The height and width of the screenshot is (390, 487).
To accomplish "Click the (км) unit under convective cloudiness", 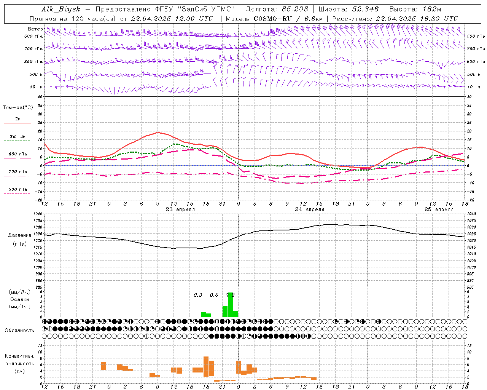I will [x=20, y=371].
